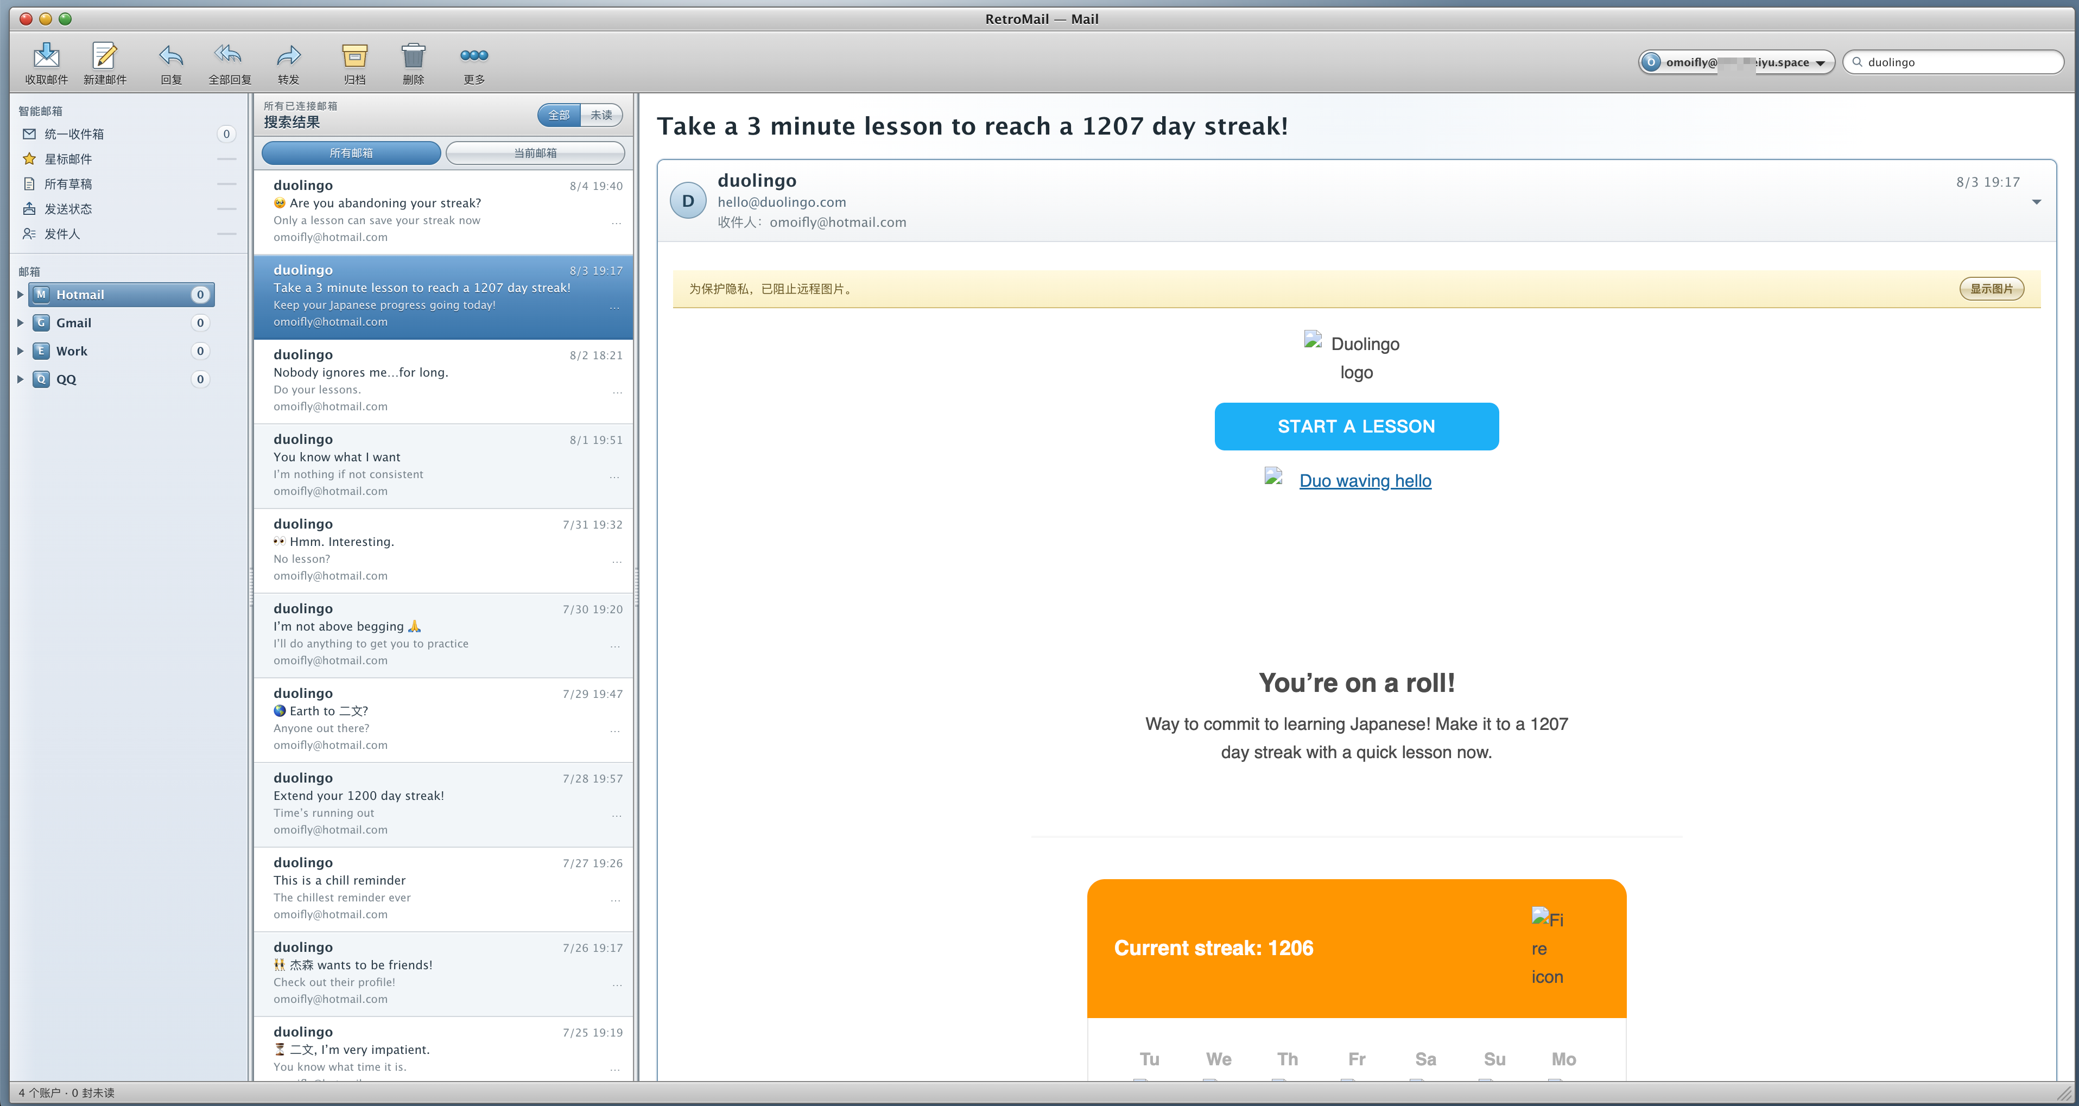Click the search magnifier icon

(1857, 62)
